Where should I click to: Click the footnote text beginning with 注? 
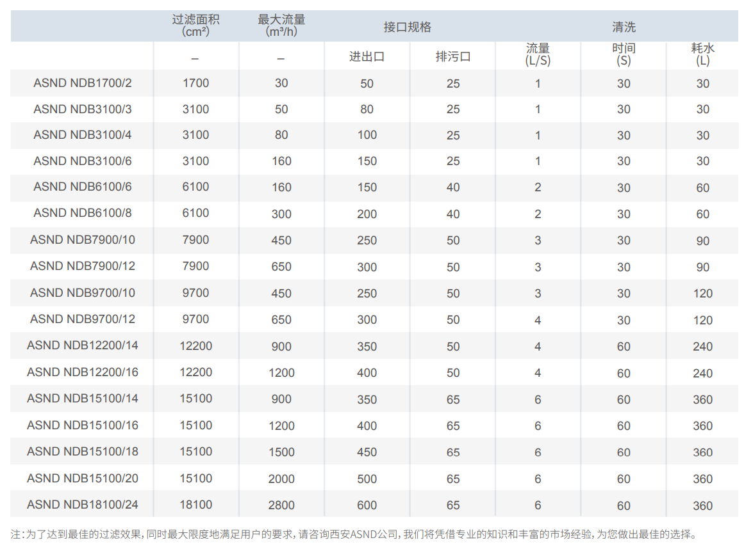(x=354, y=535)
